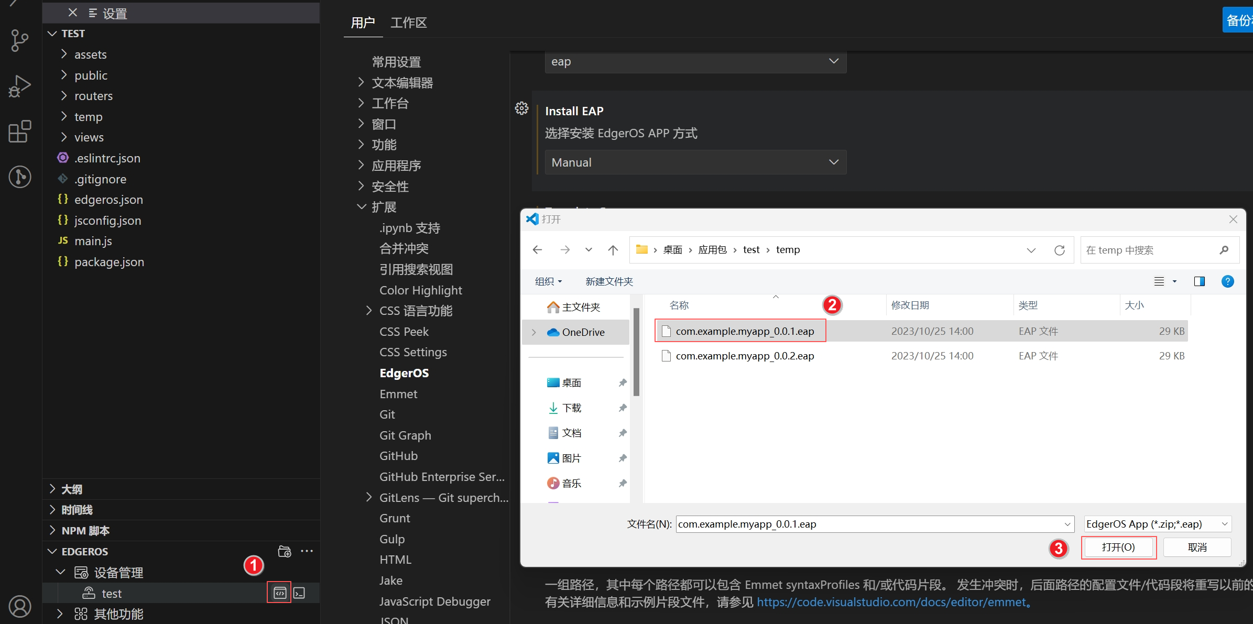1253x624 pixels.
Task: Click the install EAP icon on test device
Action: point(279,593)
